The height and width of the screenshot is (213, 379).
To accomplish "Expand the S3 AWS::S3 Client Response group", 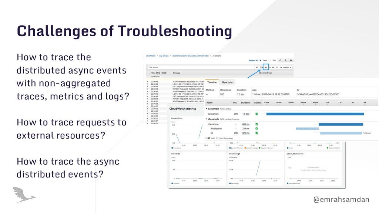I will pyautogui.click(x=206, y=138).
